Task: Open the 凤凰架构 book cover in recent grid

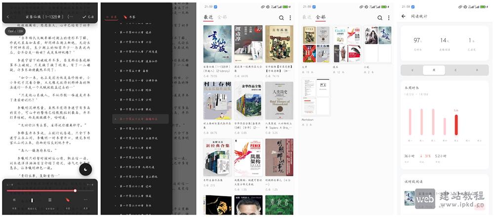Action: pyautogui.click(x=248, y=157)
